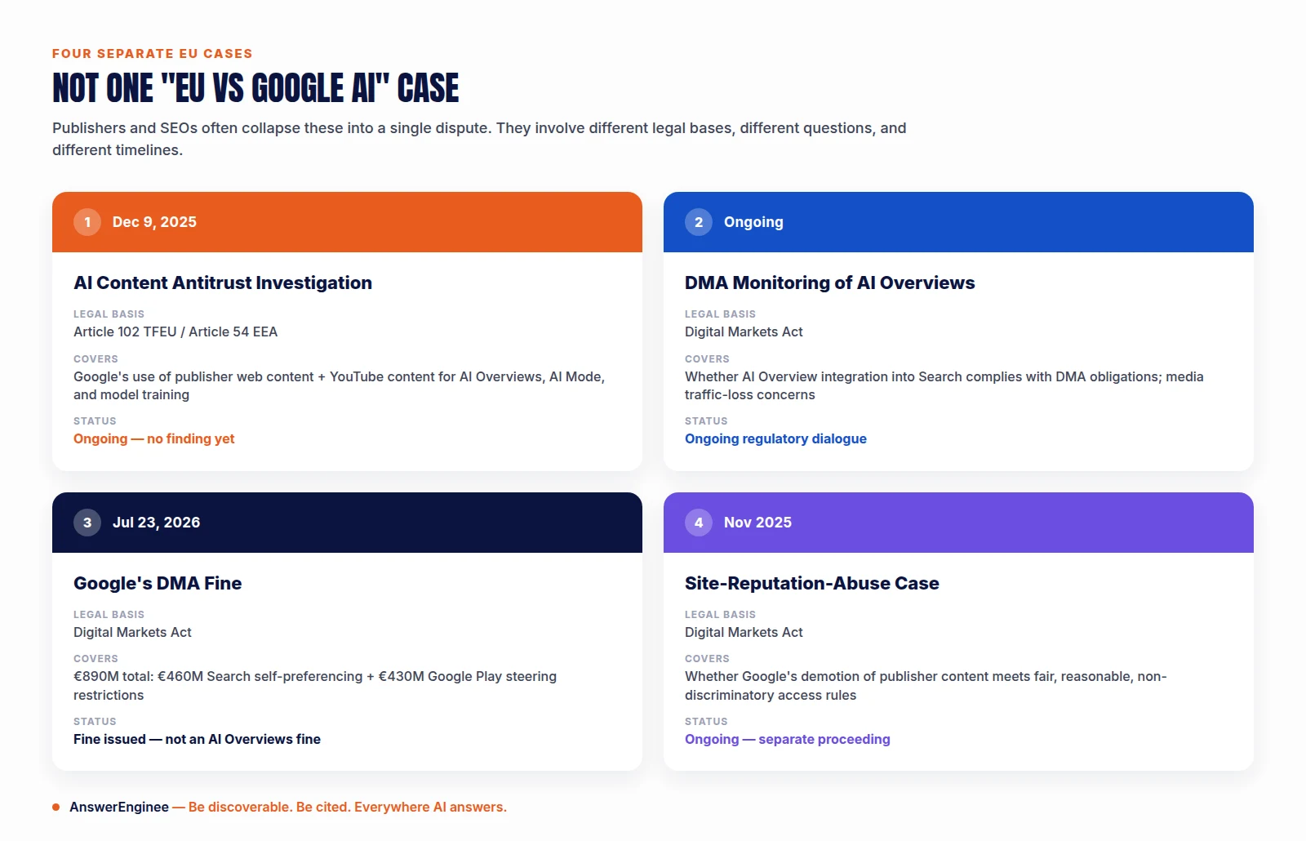Click the 'Site-Reputation-Abuse Case' title
Image resolution: width=1306 pixels, height=841 pixels.
(811, 583)
